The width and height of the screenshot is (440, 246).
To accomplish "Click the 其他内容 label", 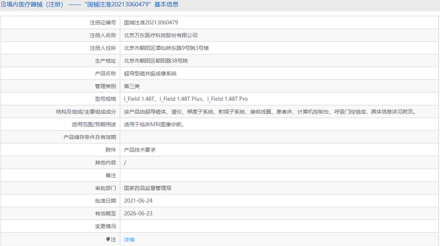I will (106, 163).
